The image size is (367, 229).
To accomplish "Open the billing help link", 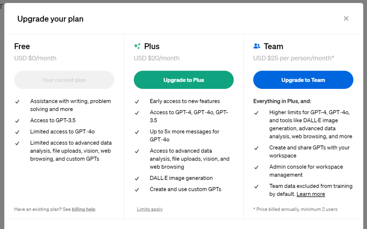I will [x=84, y=209].
